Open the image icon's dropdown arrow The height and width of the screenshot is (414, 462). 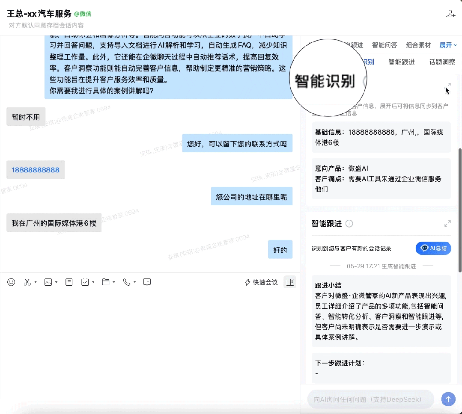coord(56,282)
